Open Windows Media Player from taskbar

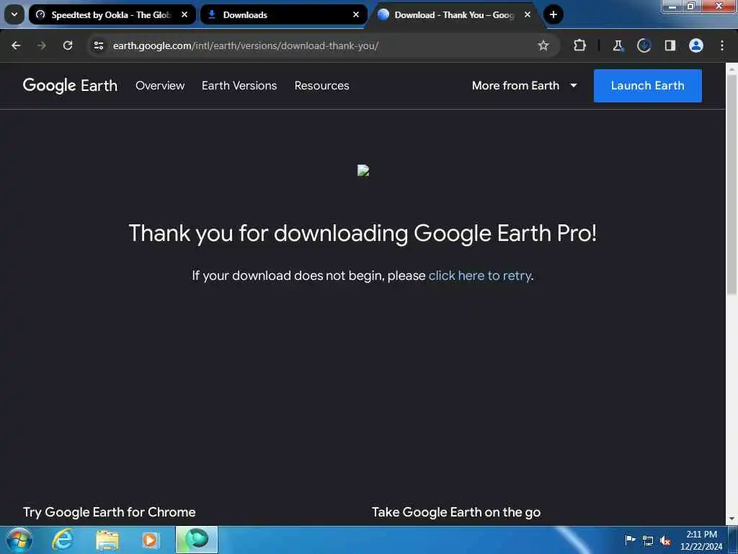(151, 540)
